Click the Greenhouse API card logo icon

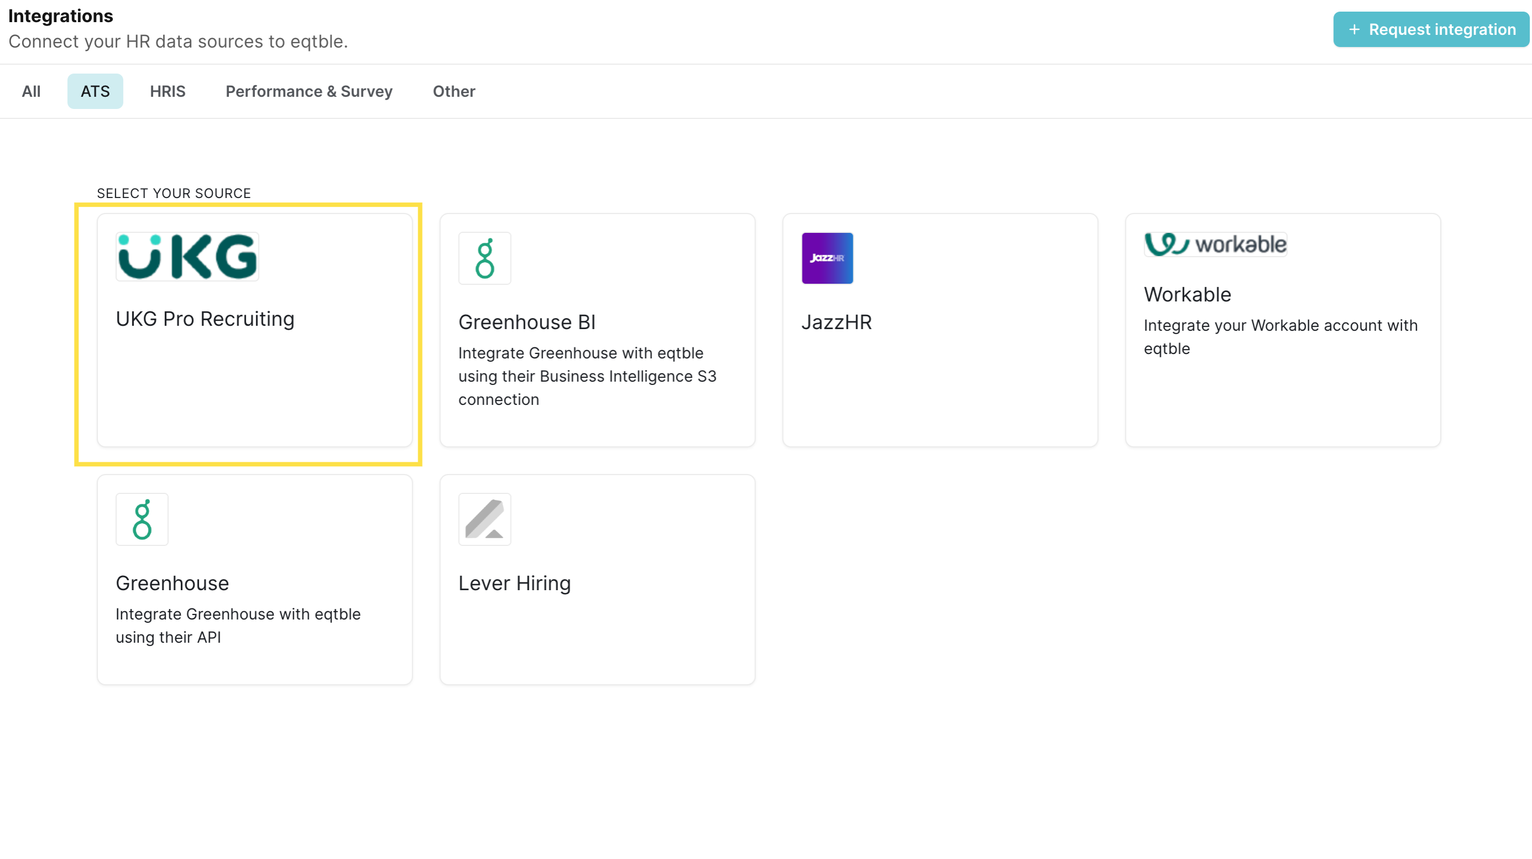tap(142, 519)
